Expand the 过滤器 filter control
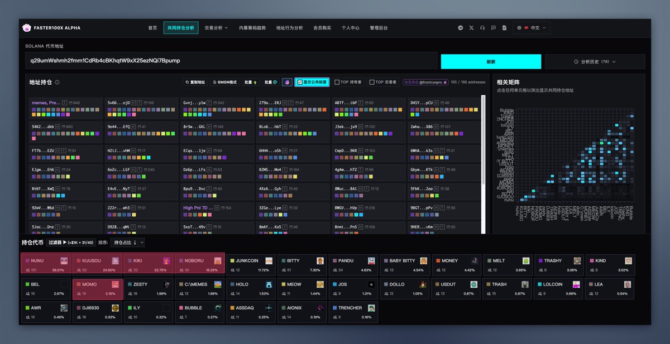Viewport: 670px width, 344px height. click(x=70, y=243)
